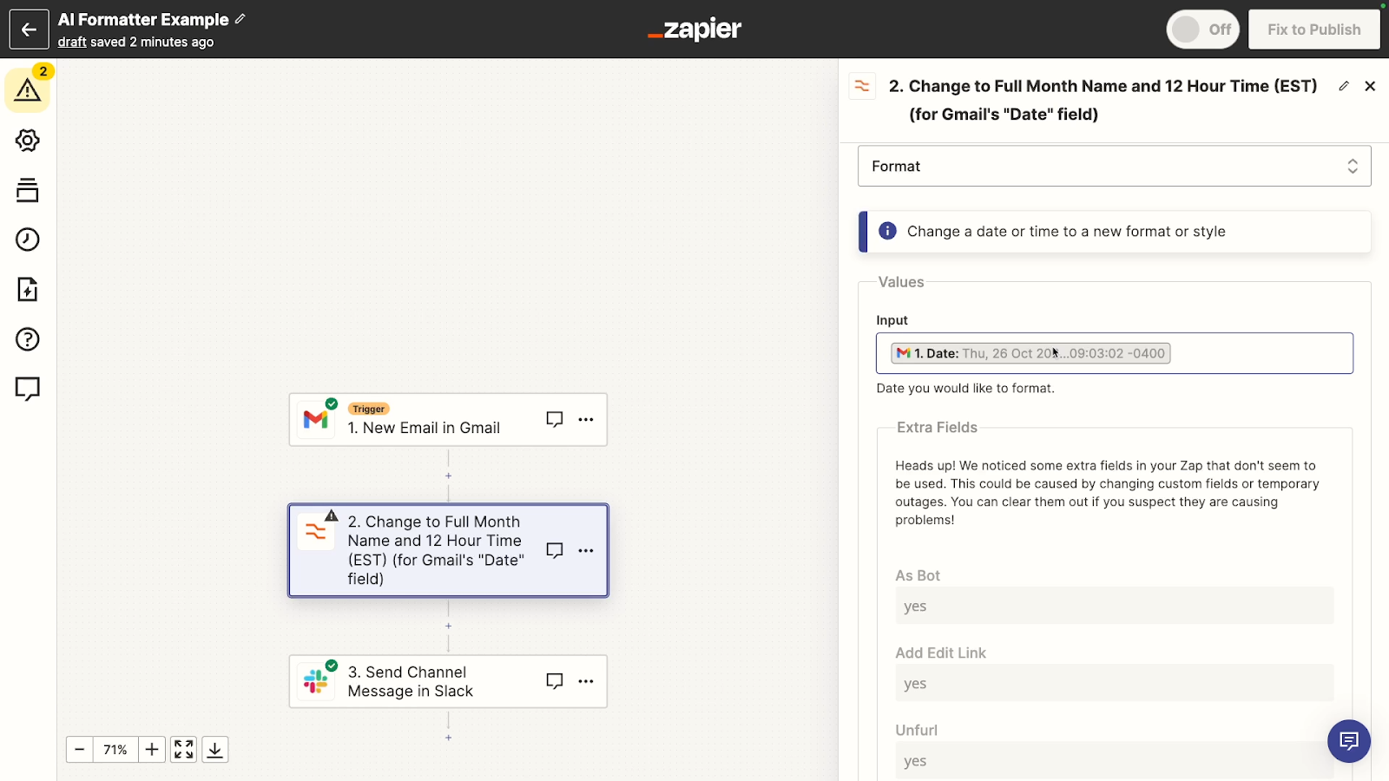Click the warning triangle on step 2
This screenshot has height=781, width=1389.
pyautogui.click(x=332, y=515)
